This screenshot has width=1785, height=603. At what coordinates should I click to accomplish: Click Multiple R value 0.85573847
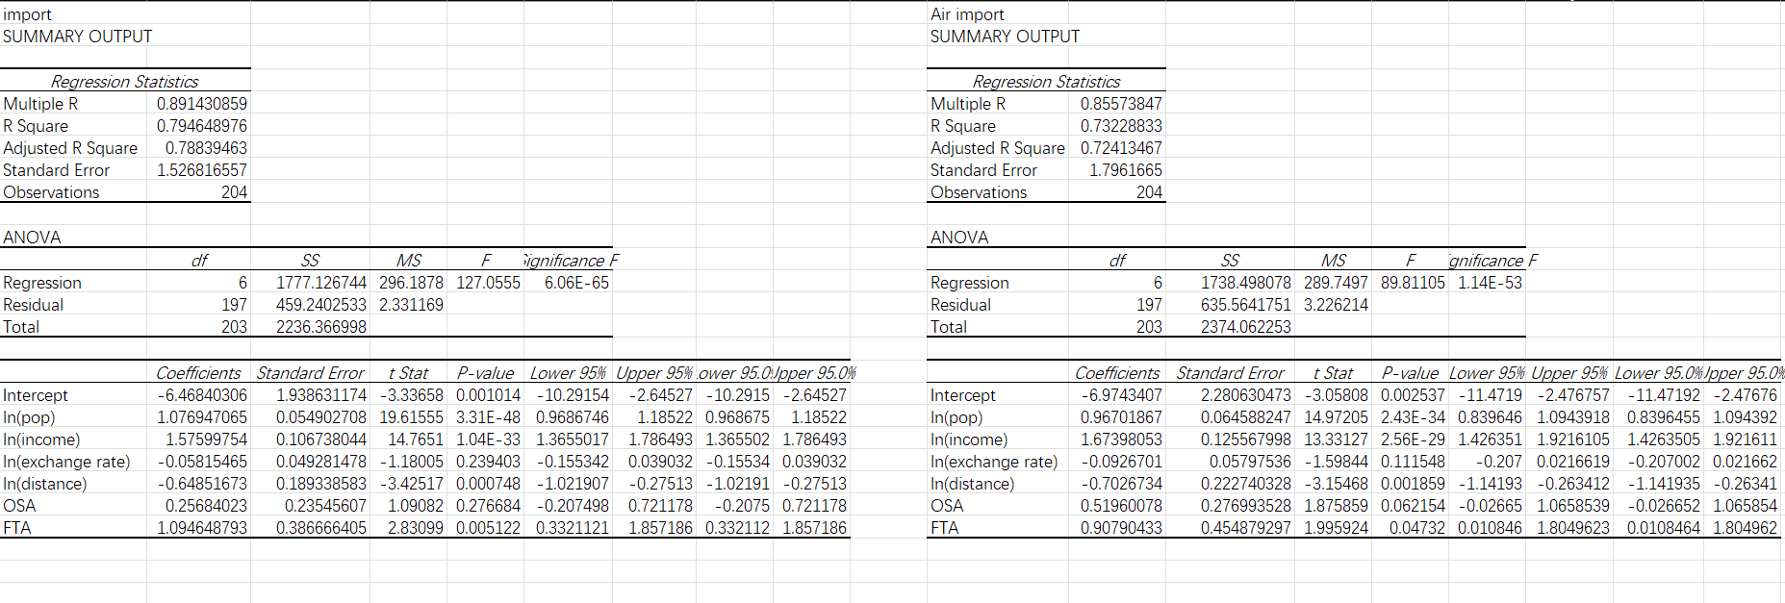1121,104
